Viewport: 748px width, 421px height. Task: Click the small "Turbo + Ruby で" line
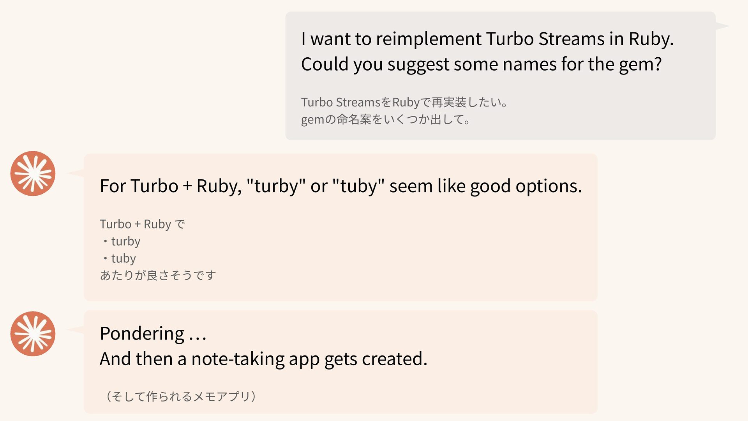point(142,224)
